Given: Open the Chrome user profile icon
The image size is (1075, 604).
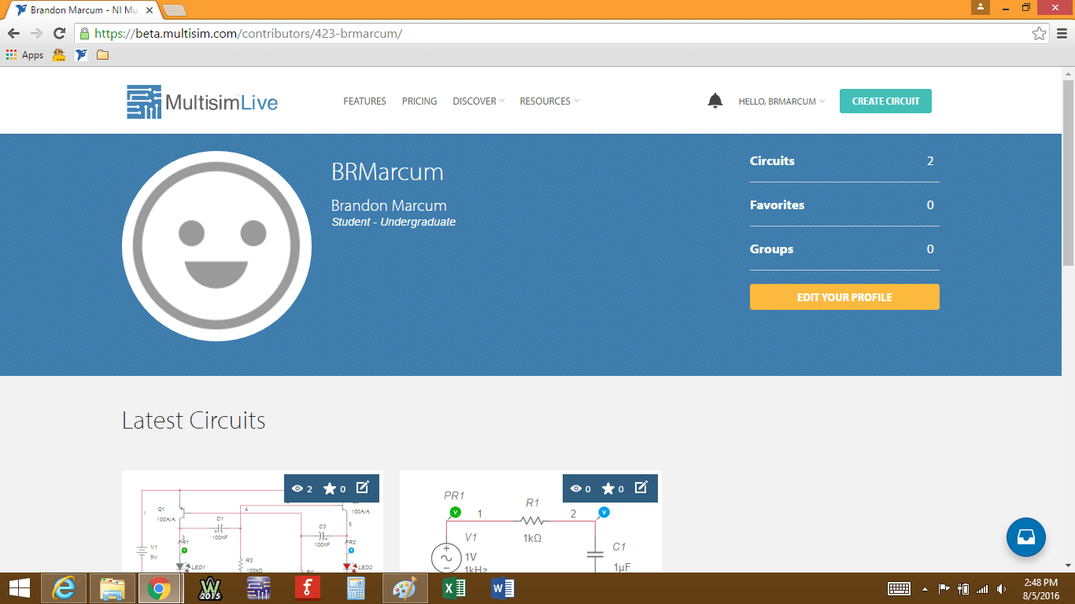Looking at the screenshot, I should coord(980,7).
